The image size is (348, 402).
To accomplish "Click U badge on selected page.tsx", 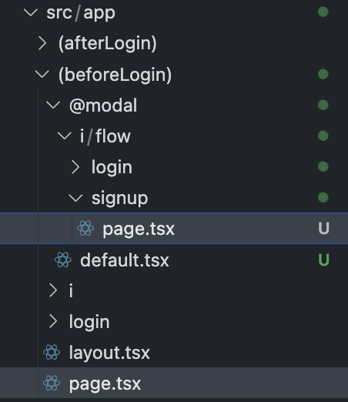I will (x=323, y=228).
